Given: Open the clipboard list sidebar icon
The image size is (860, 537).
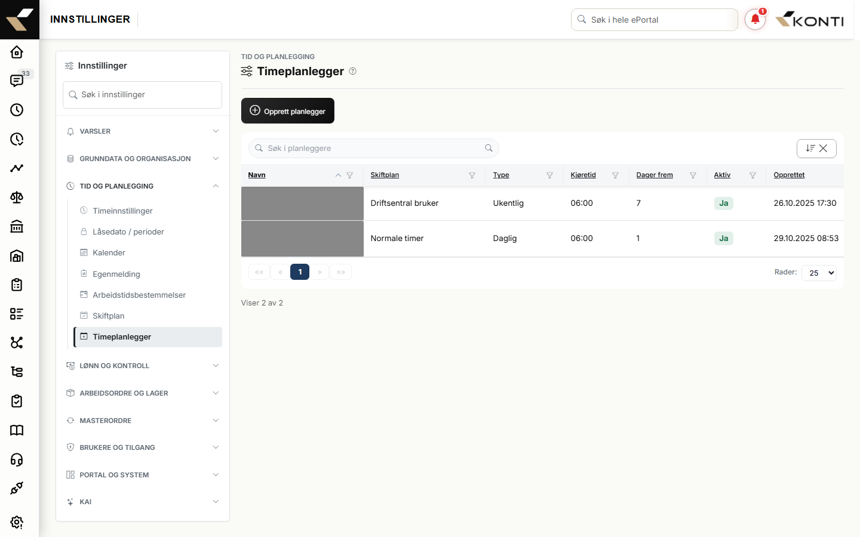Looking at the screenshot, I should 17,285.
